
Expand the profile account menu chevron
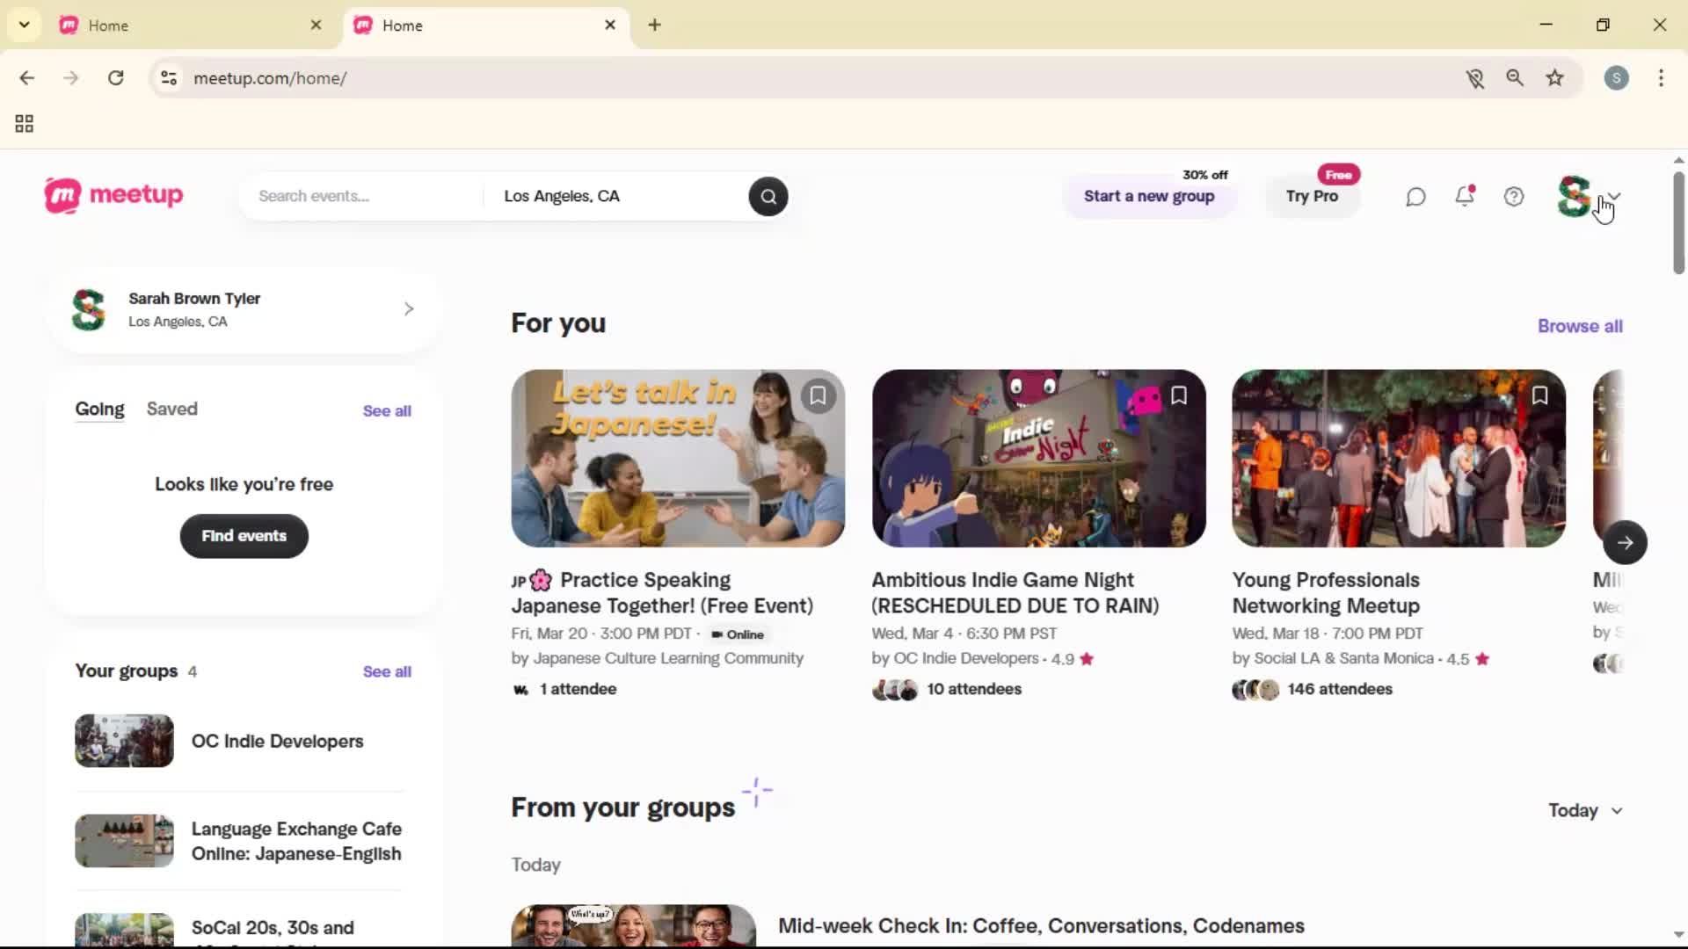[x=1616, y=196]
